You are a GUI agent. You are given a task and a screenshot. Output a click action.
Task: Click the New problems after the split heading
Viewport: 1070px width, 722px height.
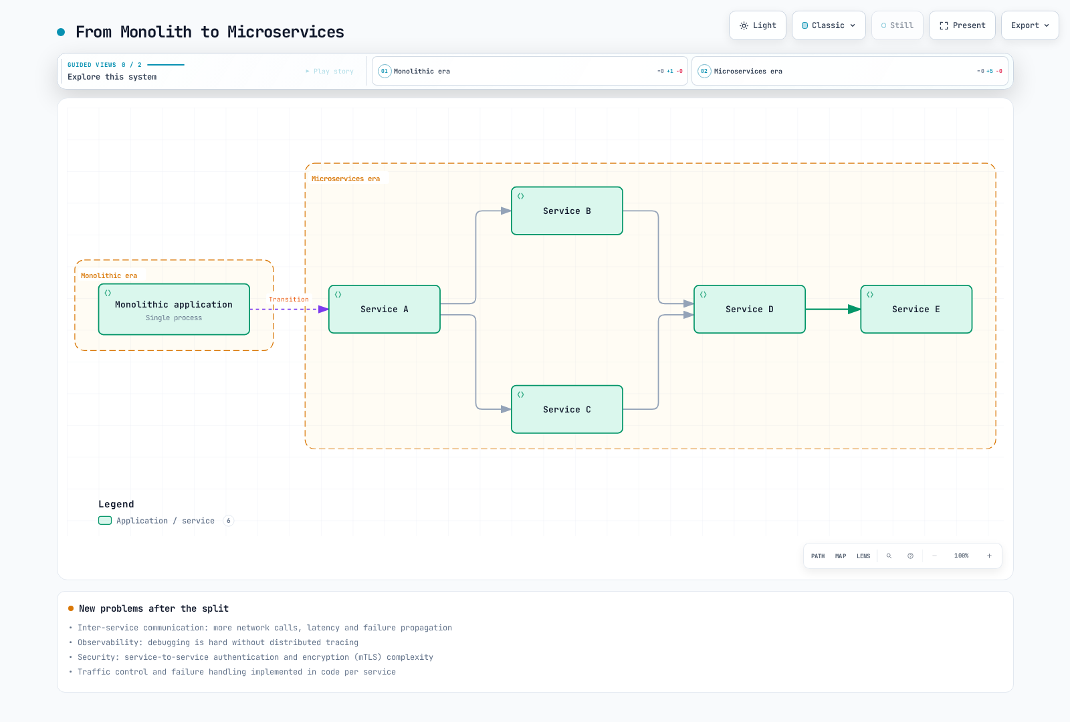[x=154, y=608]
